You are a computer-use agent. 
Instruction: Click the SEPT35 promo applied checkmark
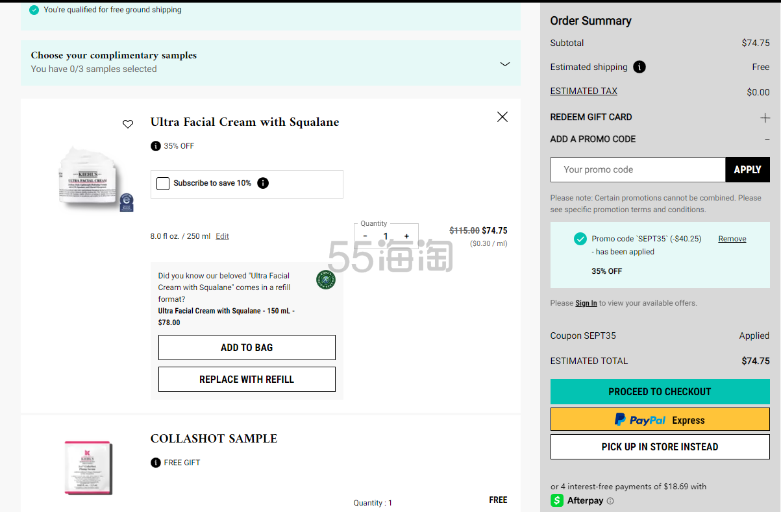tap(580, 239)
